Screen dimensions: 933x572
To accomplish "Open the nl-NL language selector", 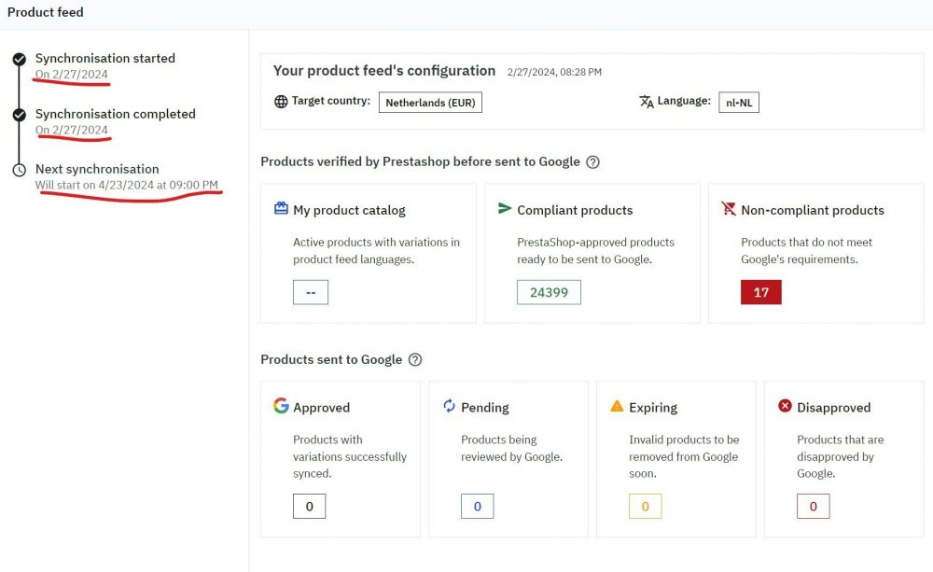I will pyautogui.click(x=738, y=103).
